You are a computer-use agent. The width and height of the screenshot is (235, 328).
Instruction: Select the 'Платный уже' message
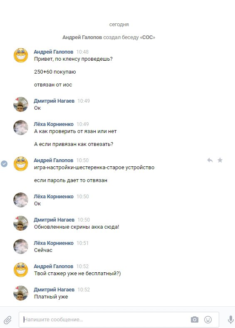(x=51, y=297)
